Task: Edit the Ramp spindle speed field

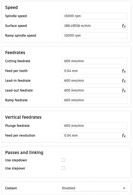Action: click(x=95, y=36)
